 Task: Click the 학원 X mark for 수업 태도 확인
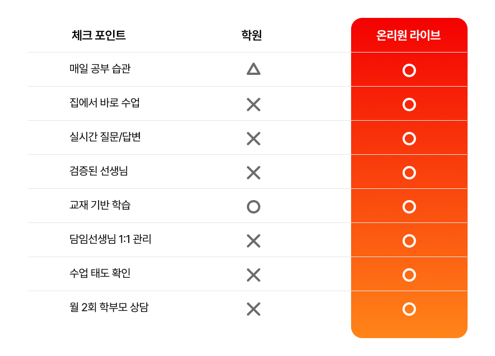point(254,275)
